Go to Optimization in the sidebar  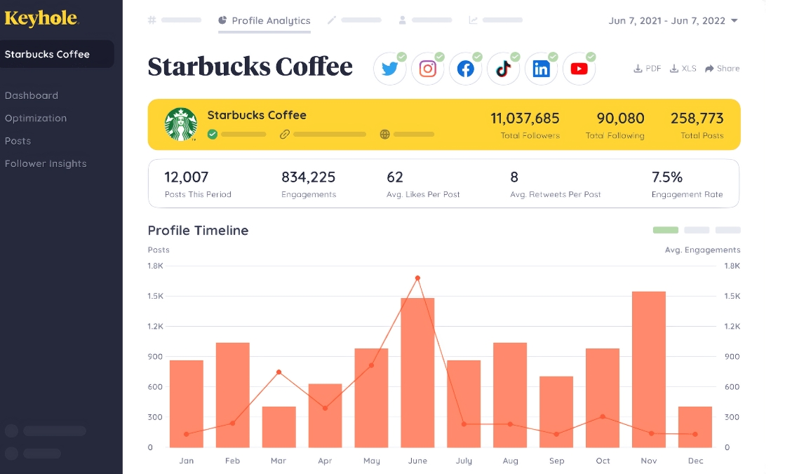[x=36, y=118]
